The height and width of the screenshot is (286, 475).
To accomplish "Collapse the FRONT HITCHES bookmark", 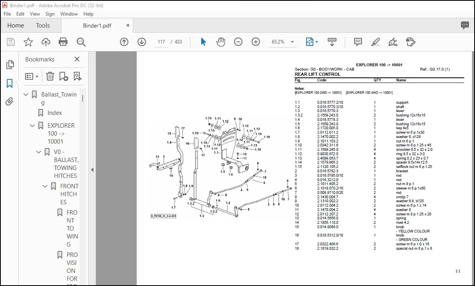I will click(x=45, y=186).
